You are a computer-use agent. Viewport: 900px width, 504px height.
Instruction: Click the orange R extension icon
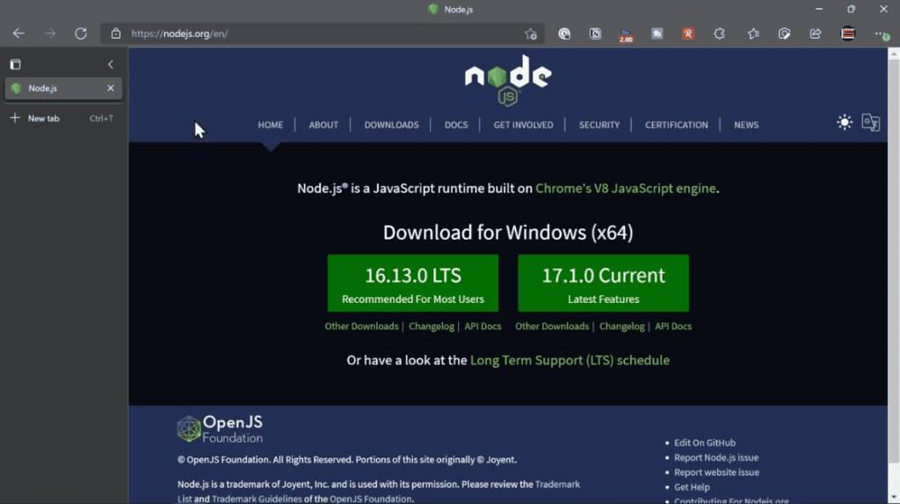pyautogui.click(x=688, y=34)
